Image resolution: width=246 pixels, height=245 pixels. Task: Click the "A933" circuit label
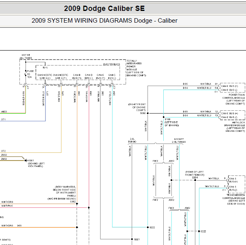coord(4,112)
